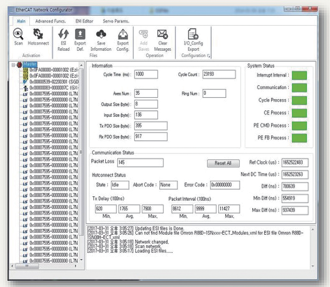Click Save Information Files icon
The image size is (330, 287).
click(101, 34)
